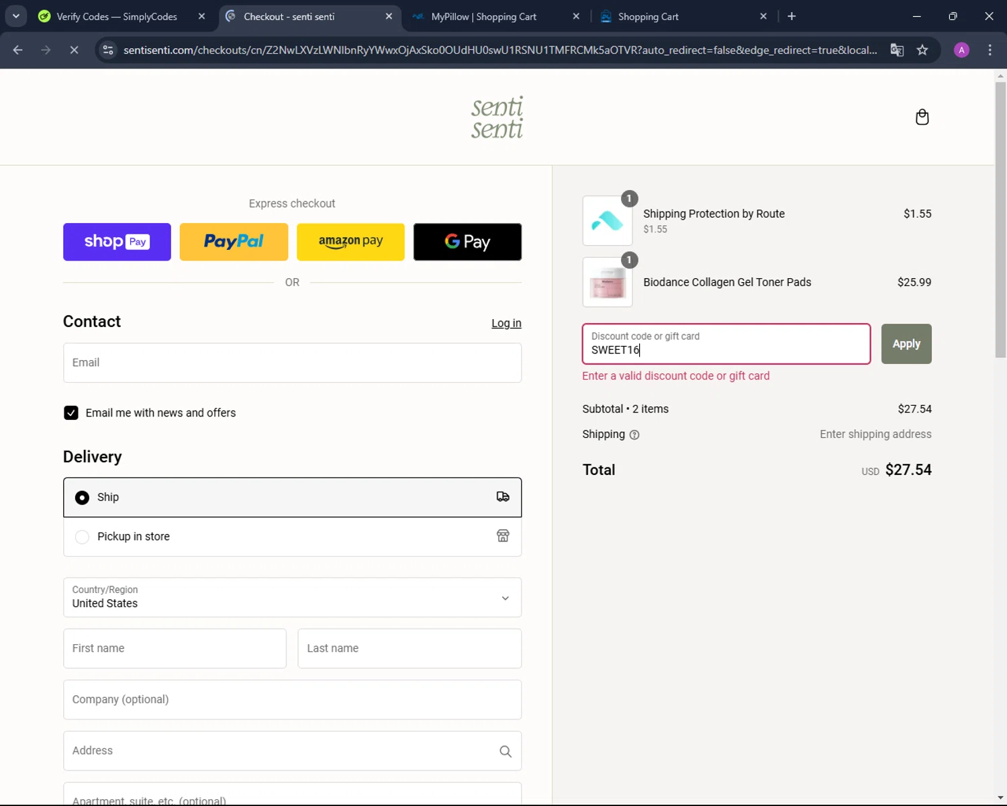The height and width of the screenshot is (806, 1007).
Task: Close the Checkout senti senti tab
Action: point(389,16)
